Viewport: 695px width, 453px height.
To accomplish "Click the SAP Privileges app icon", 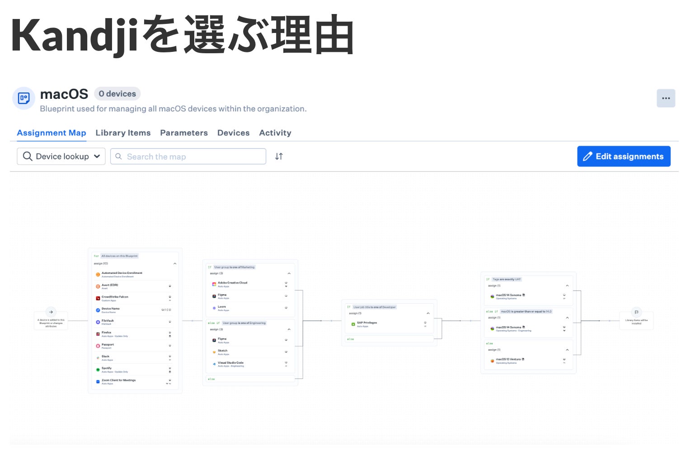I will [x=353, y=324].
